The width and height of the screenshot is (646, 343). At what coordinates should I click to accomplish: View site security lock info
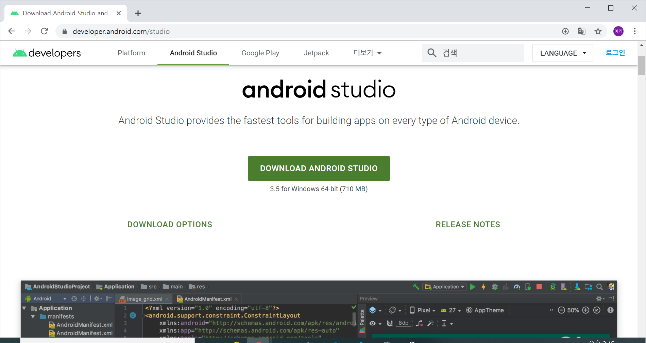click(65, 32)
